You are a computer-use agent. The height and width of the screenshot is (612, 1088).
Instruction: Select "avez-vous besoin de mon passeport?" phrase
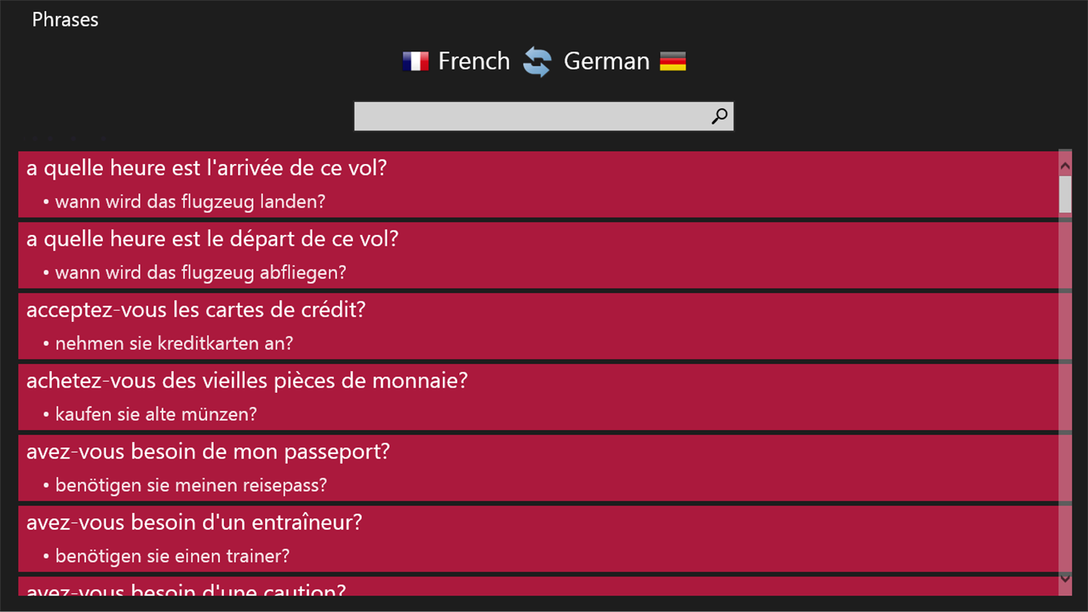(x=208, y=452)
